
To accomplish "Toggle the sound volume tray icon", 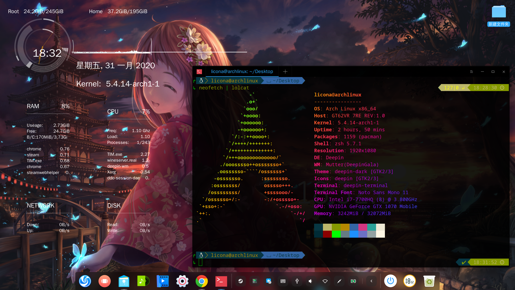I will tap(311, 281).
